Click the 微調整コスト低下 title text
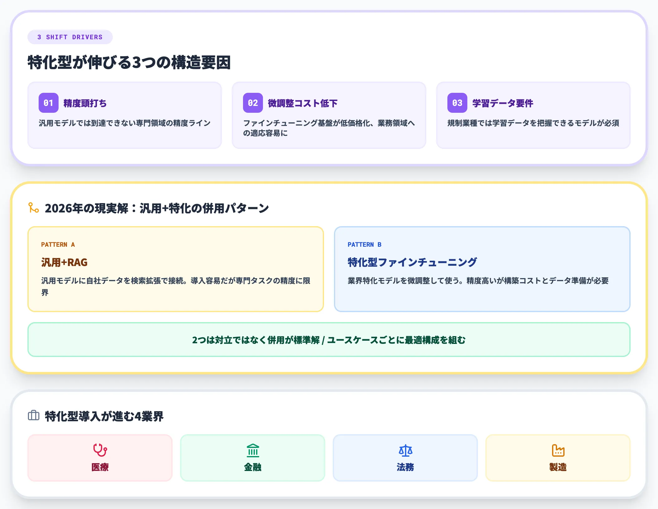 click(x=303, y=103)
